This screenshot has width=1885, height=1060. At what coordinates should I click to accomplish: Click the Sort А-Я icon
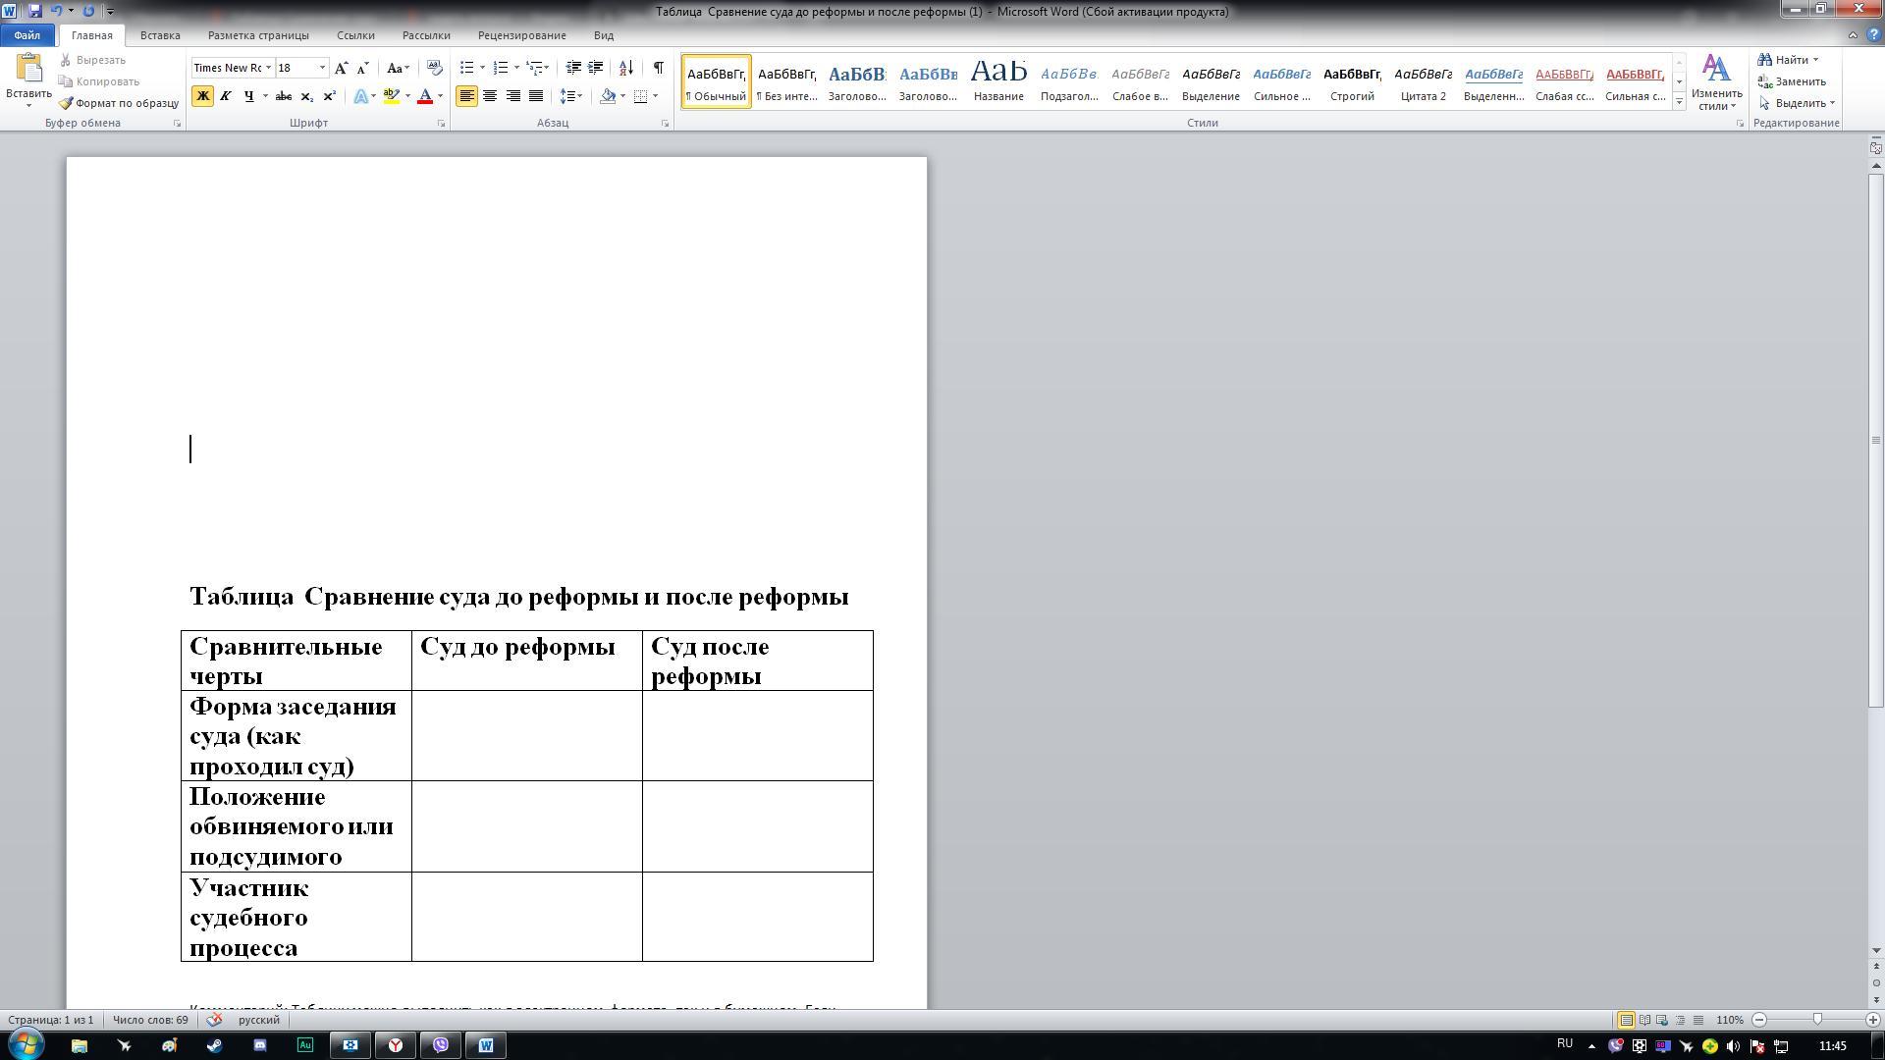pos(625,68)
